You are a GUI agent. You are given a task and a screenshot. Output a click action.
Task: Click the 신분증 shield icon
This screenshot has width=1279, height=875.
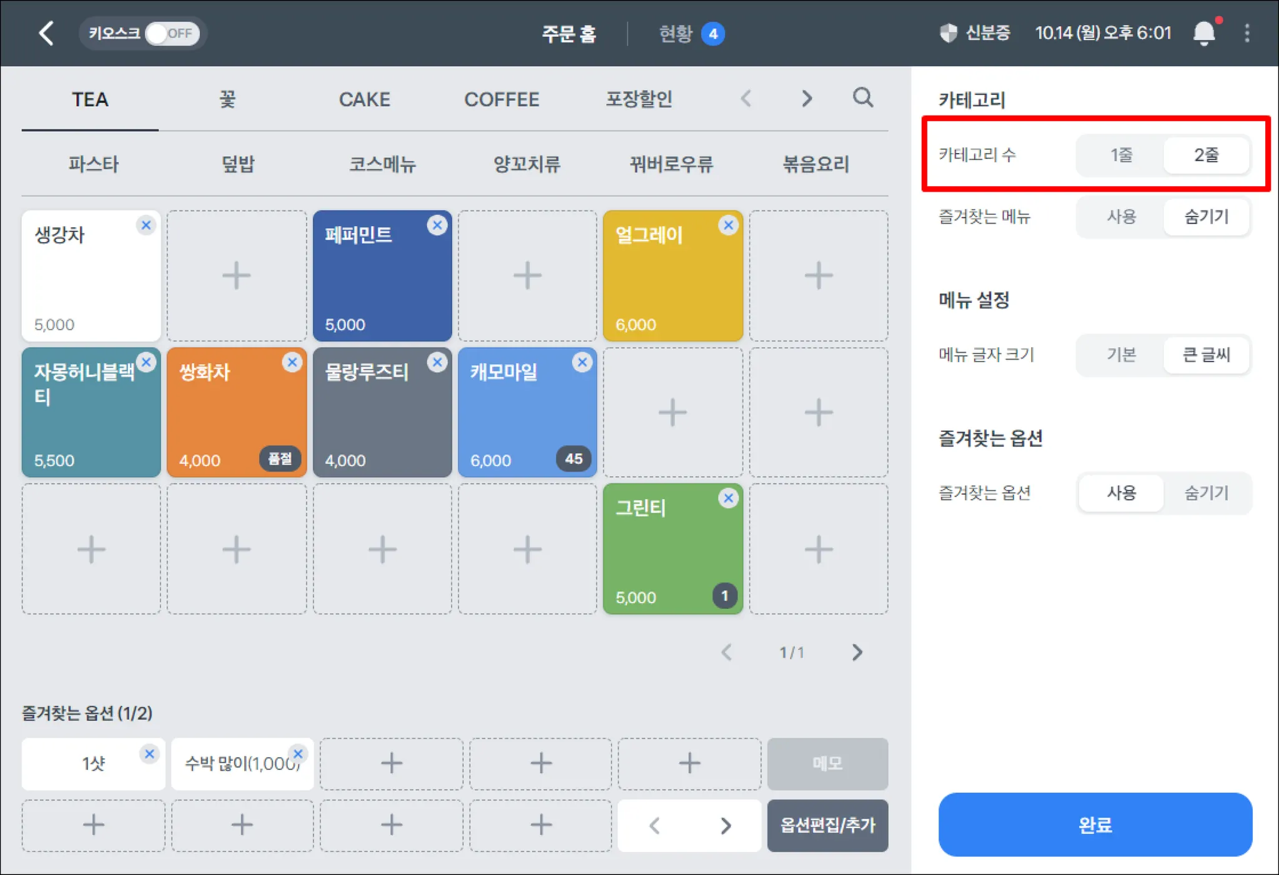[x=949, y=33]
